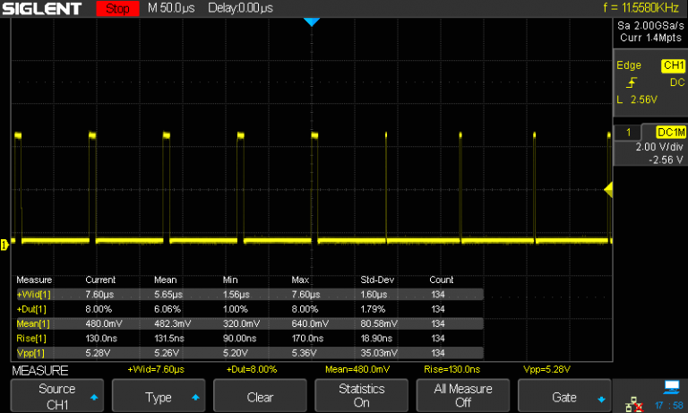
Task: Open the measurement Type selector
Action: tap(158, 396)
